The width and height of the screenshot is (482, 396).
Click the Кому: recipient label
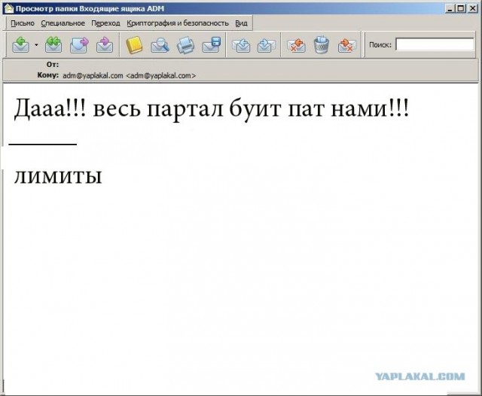(x=48, y=75)
